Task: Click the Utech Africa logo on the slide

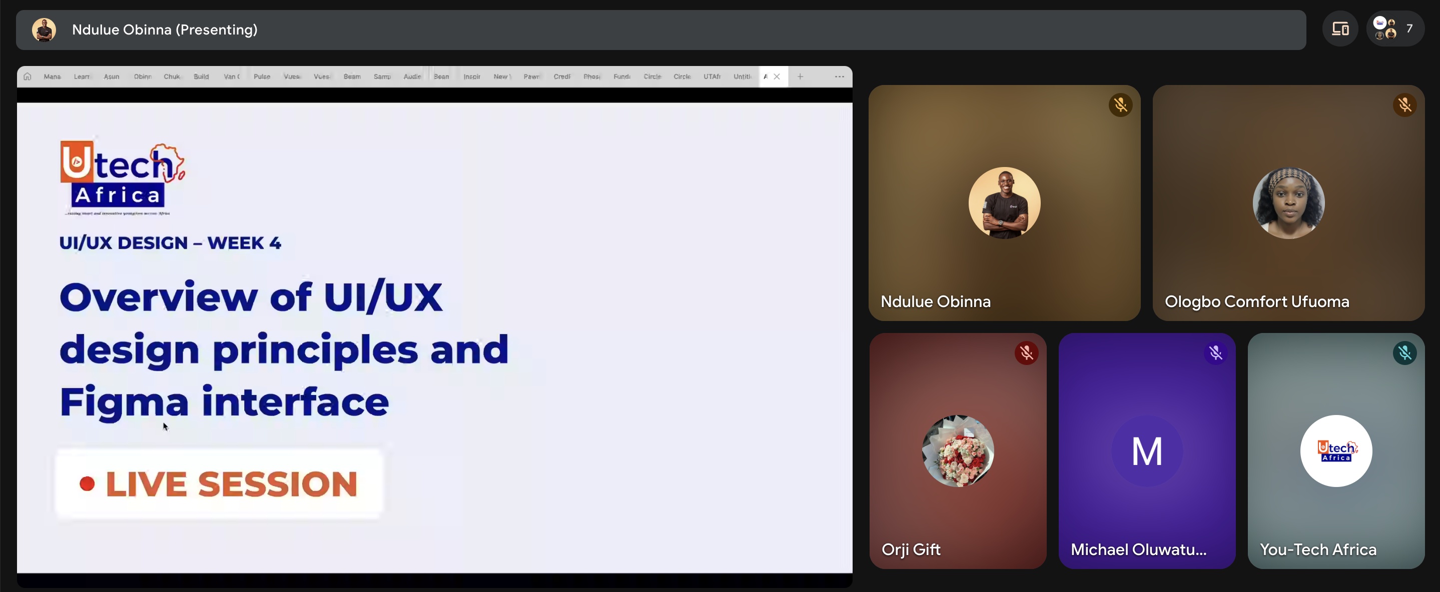Action: (123, 177)
